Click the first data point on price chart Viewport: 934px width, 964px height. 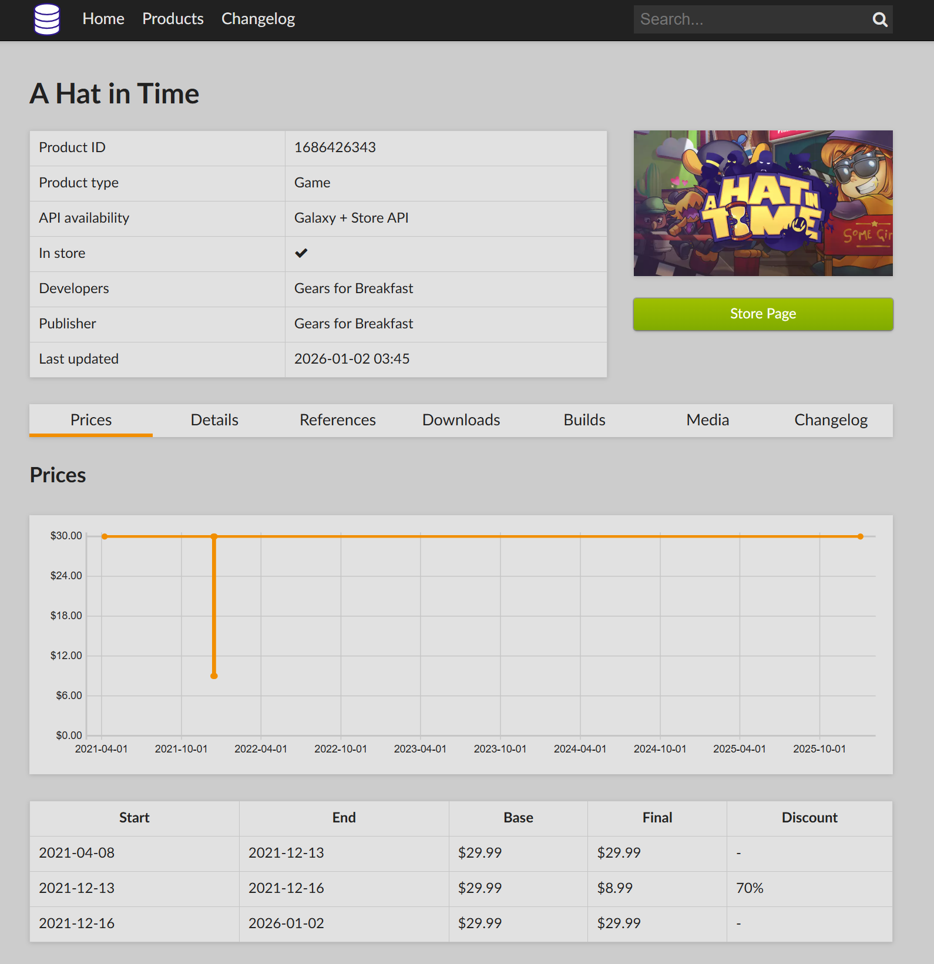(105, 536)
